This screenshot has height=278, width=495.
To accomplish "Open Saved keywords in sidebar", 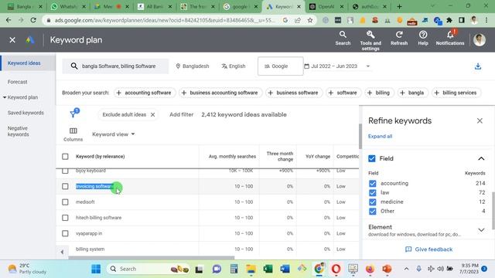I will click(26, 113).
